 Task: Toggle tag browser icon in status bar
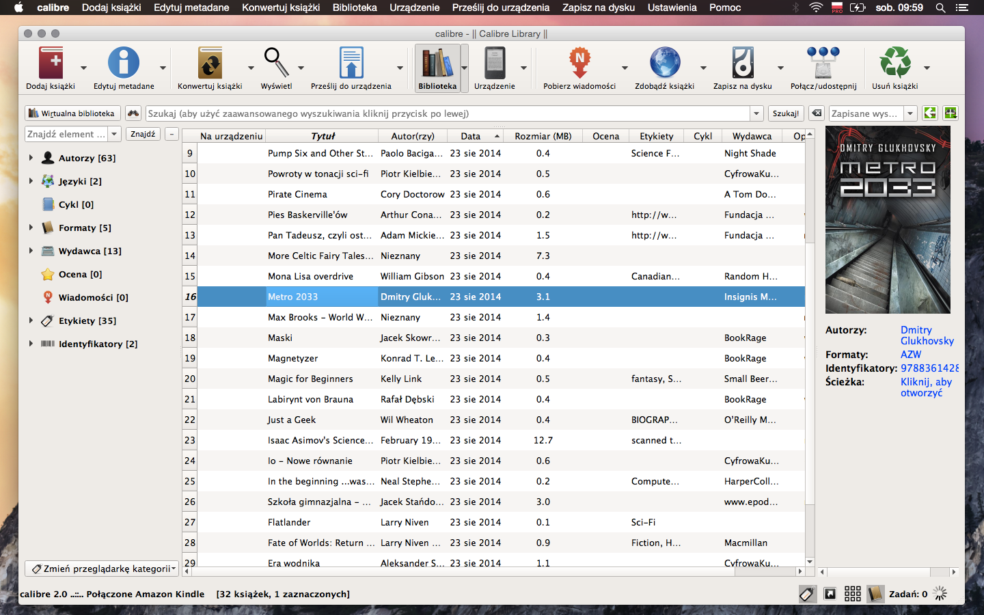click(807, 594)
